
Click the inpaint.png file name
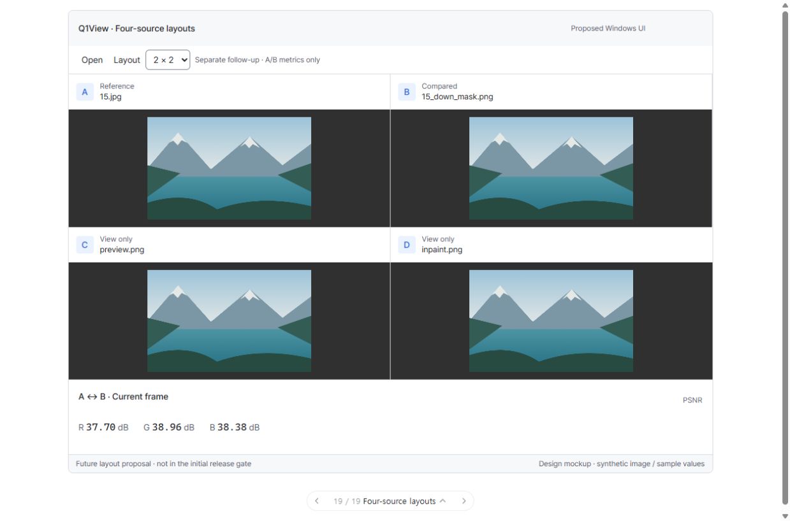(x=442, y=250)
